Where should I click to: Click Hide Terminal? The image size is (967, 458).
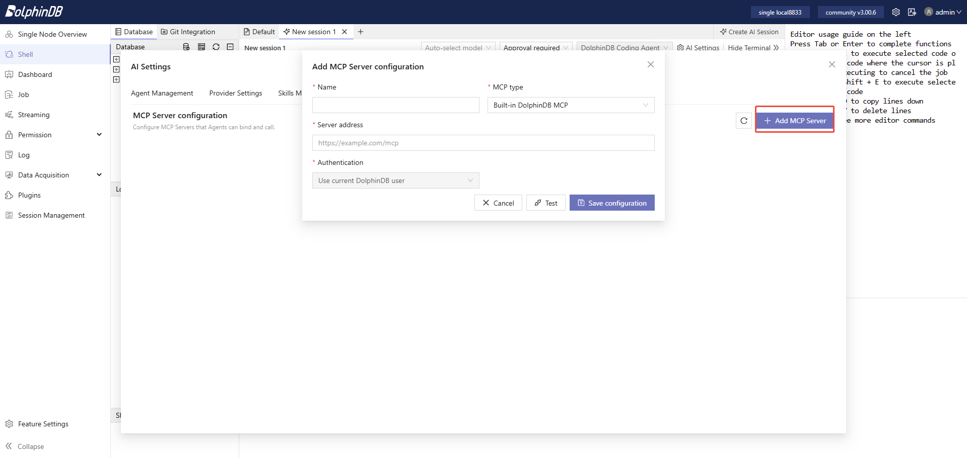[x=753, y=48]
